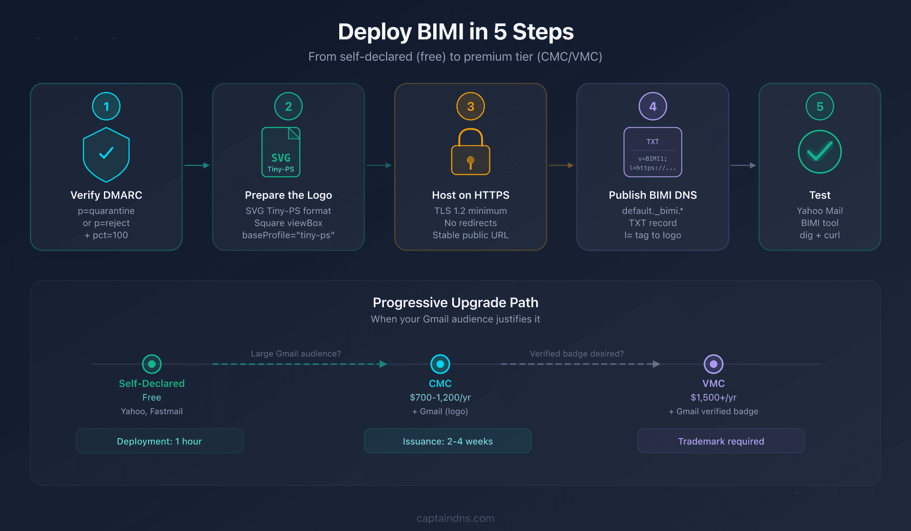Select the VMC tier milestone dot

(x=714, y=364)
